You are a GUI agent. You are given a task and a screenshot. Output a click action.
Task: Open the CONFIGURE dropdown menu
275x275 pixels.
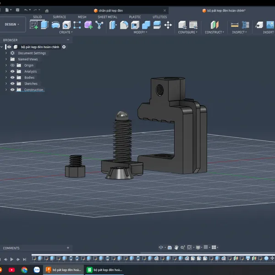coord(187,32)
